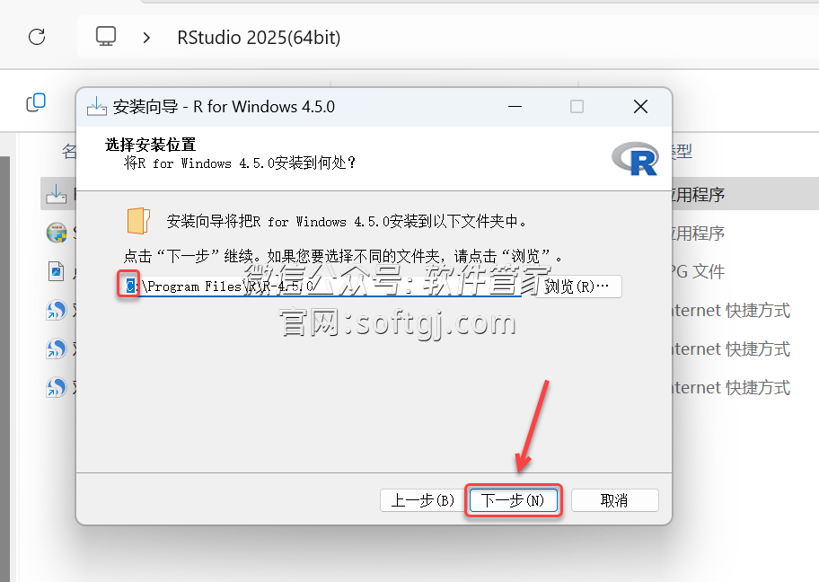Screen dimensions: 819x582
Task: Click the PG 文件 type cell in Explorer
Action: coord(698,271)
